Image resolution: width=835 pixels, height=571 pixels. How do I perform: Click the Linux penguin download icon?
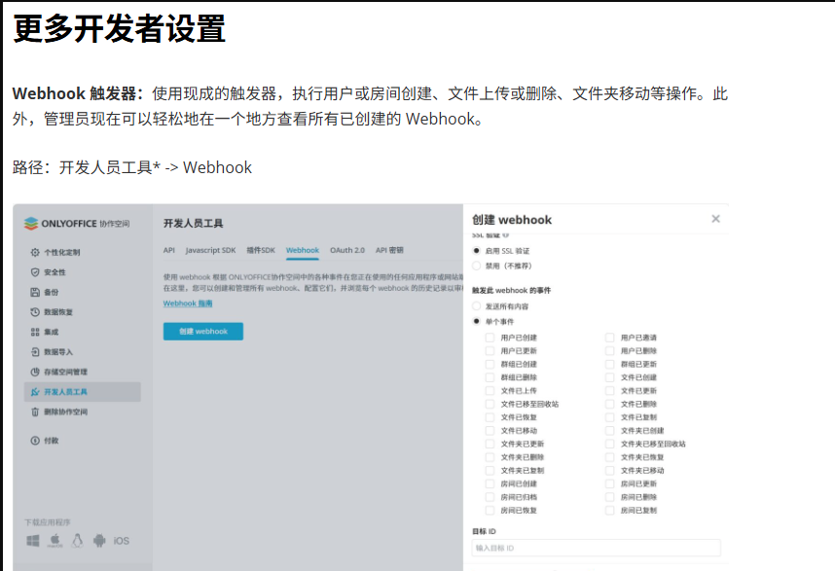77,541
